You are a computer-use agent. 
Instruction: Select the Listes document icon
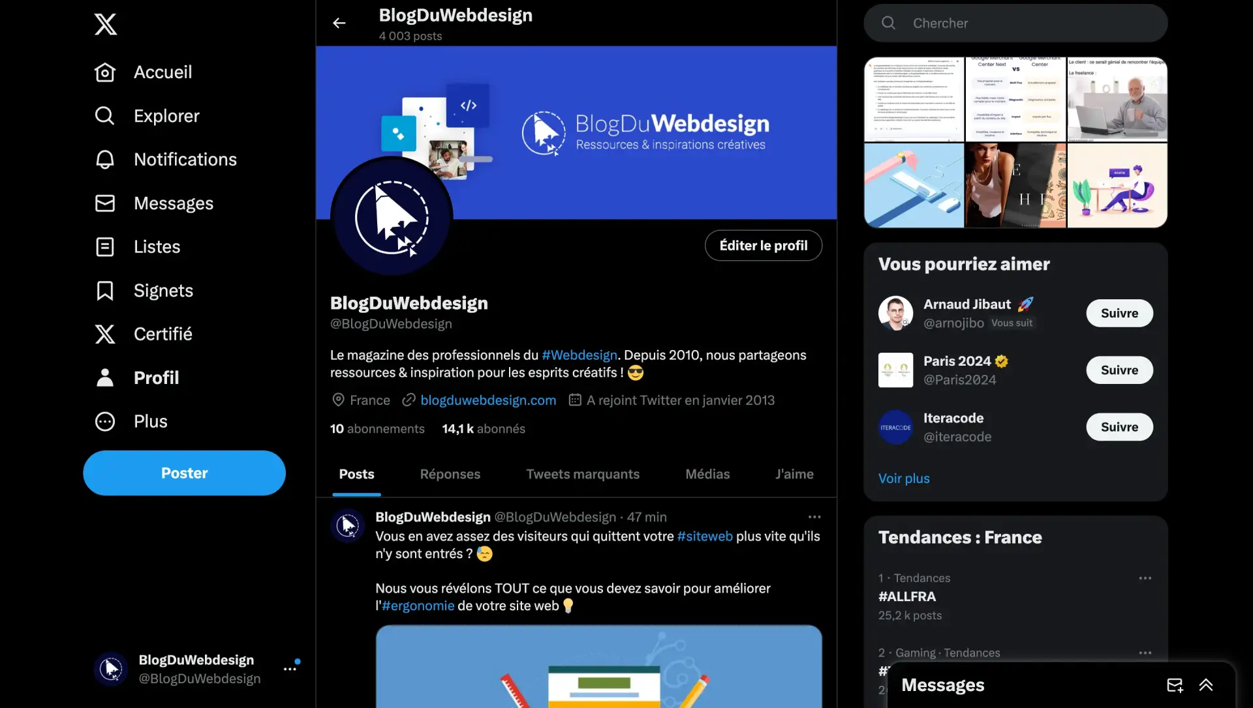click(103, 246)
